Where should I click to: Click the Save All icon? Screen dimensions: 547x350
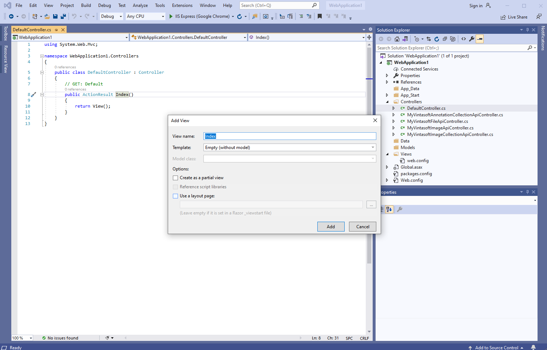(63, 16)
